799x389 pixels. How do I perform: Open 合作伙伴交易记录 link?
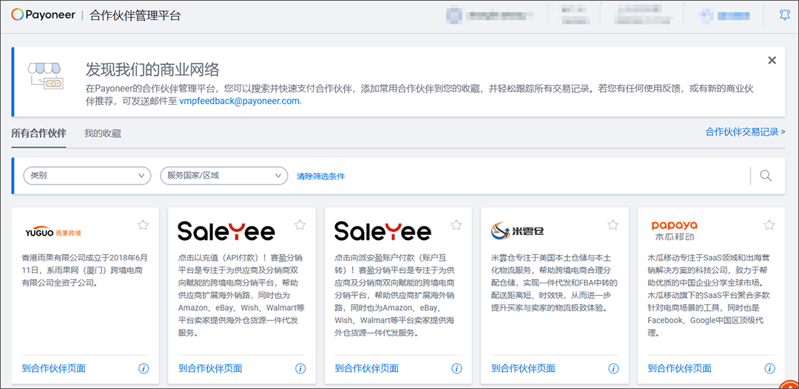tap(745, 131)
